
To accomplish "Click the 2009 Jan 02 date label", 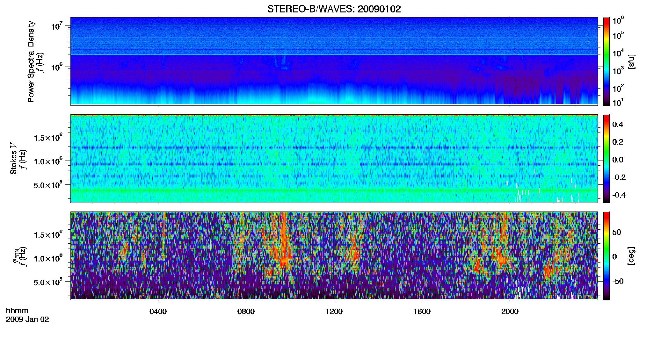I will pyautogui.click(x=27, y=319).
